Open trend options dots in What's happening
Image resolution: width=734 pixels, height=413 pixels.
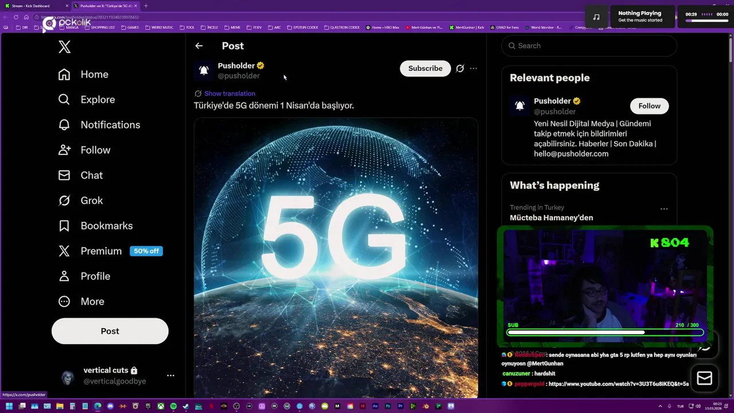click(664, 209)
